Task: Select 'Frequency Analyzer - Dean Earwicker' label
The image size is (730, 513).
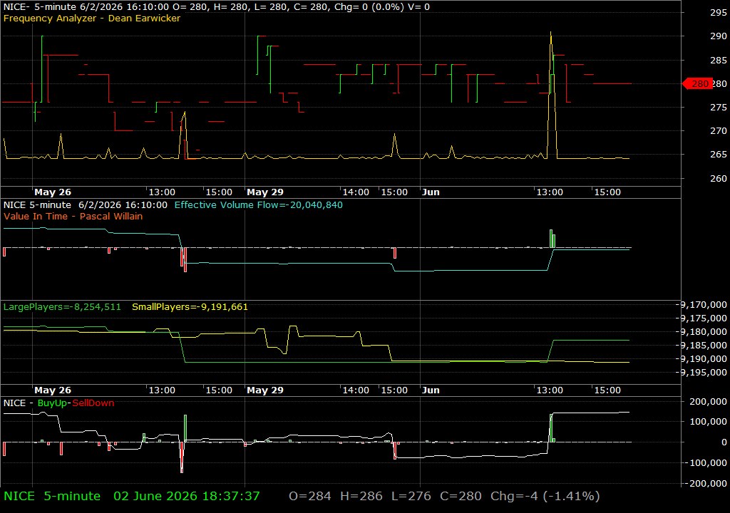Action: pyautogui.click(x=92, y=18)
